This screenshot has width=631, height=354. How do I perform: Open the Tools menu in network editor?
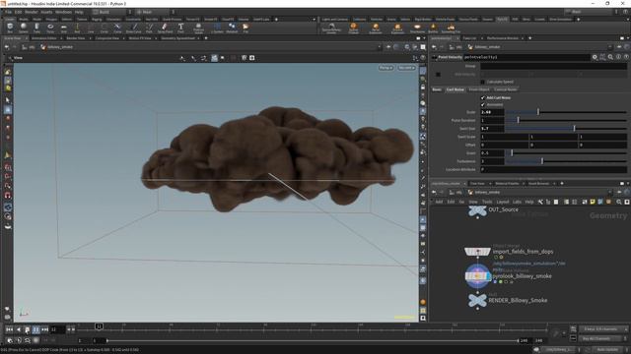pos(487,202)
